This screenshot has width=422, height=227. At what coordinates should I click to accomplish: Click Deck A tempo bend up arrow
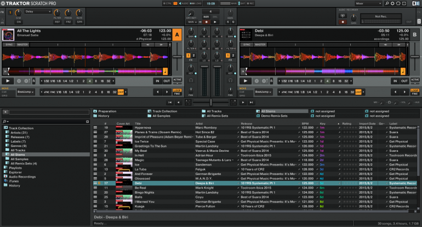point(161,45)
